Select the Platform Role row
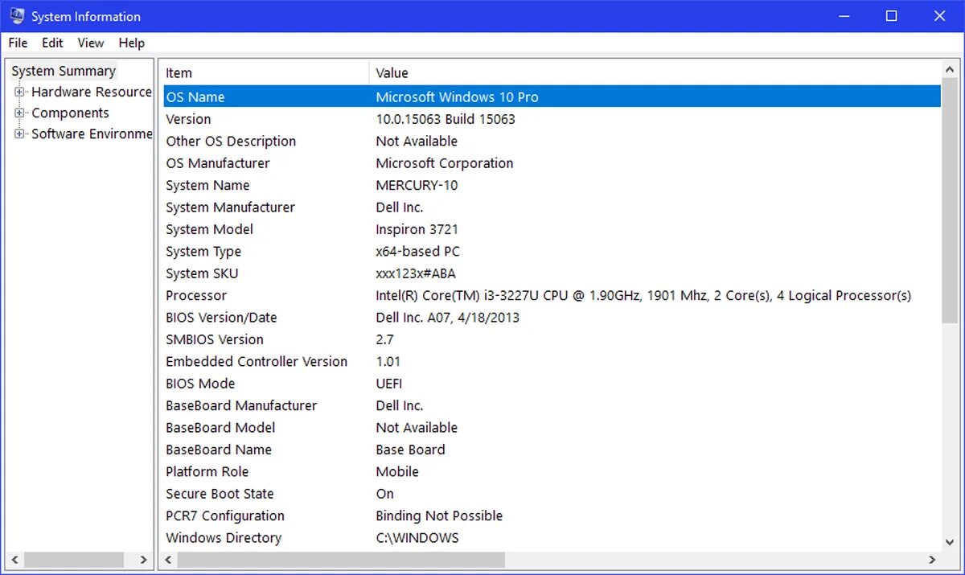Viewport: 965px width, 575px height. pyautogui.click(x=552, y=472)
